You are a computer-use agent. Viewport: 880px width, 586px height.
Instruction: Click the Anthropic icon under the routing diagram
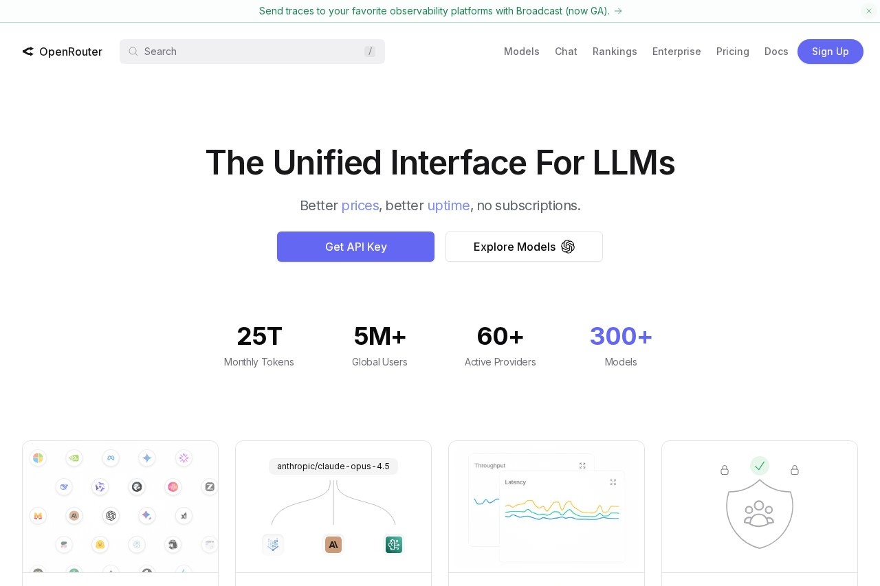tap(333, 545)
